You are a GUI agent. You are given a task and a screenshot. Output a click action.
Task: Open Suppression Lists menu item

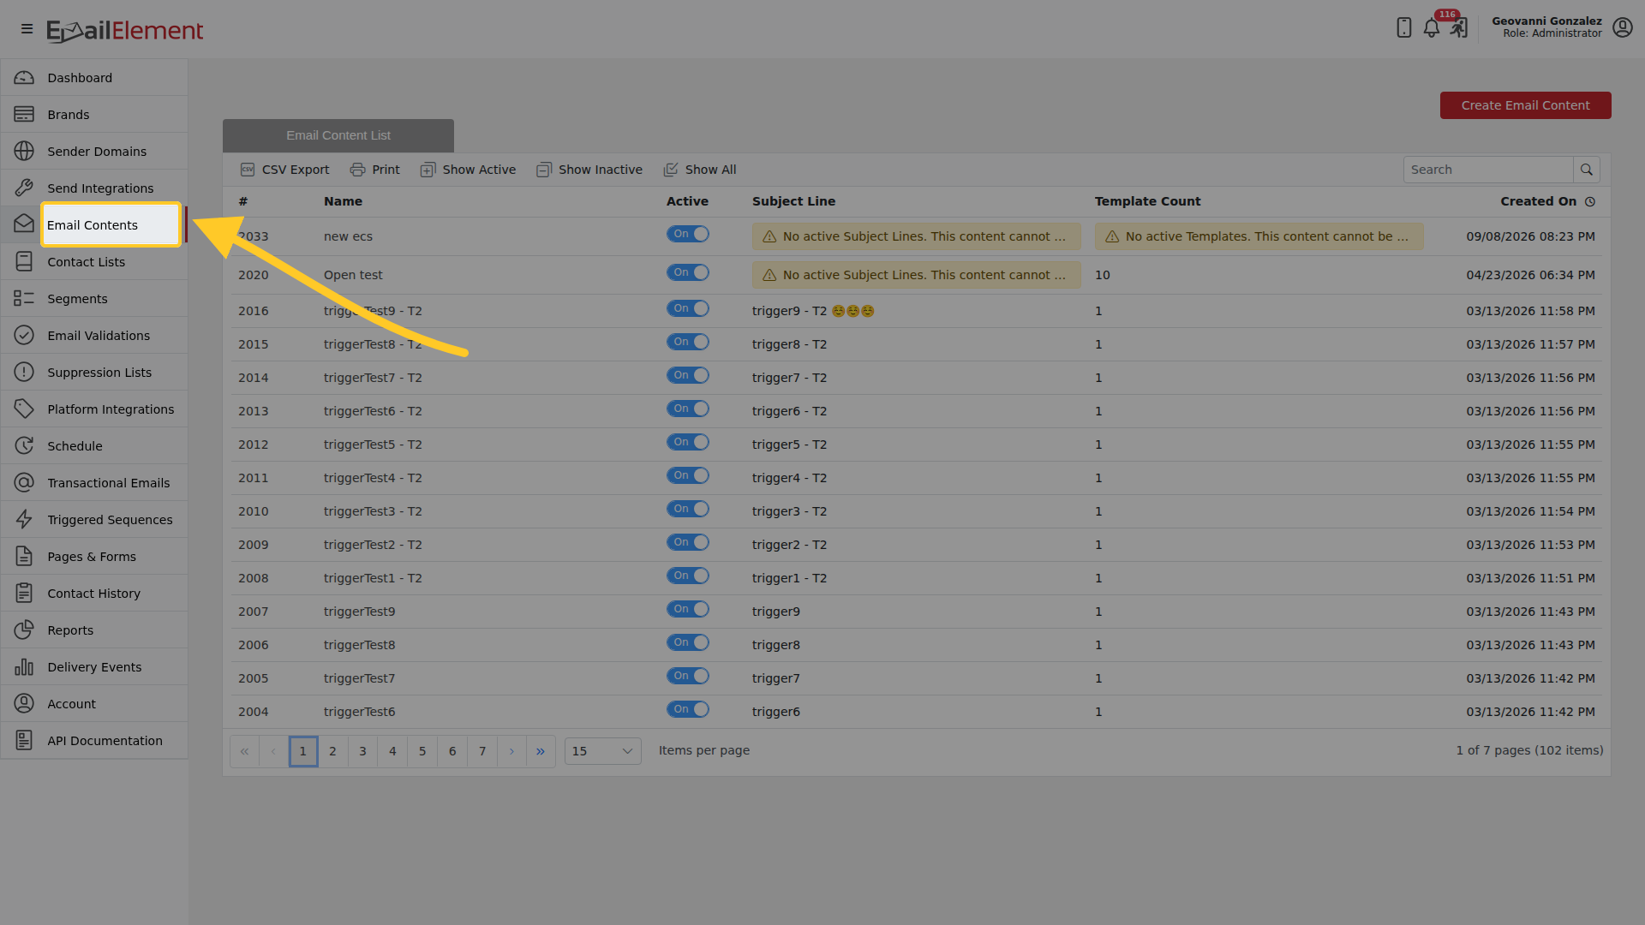pyautogui.click(x=94, y=373)
